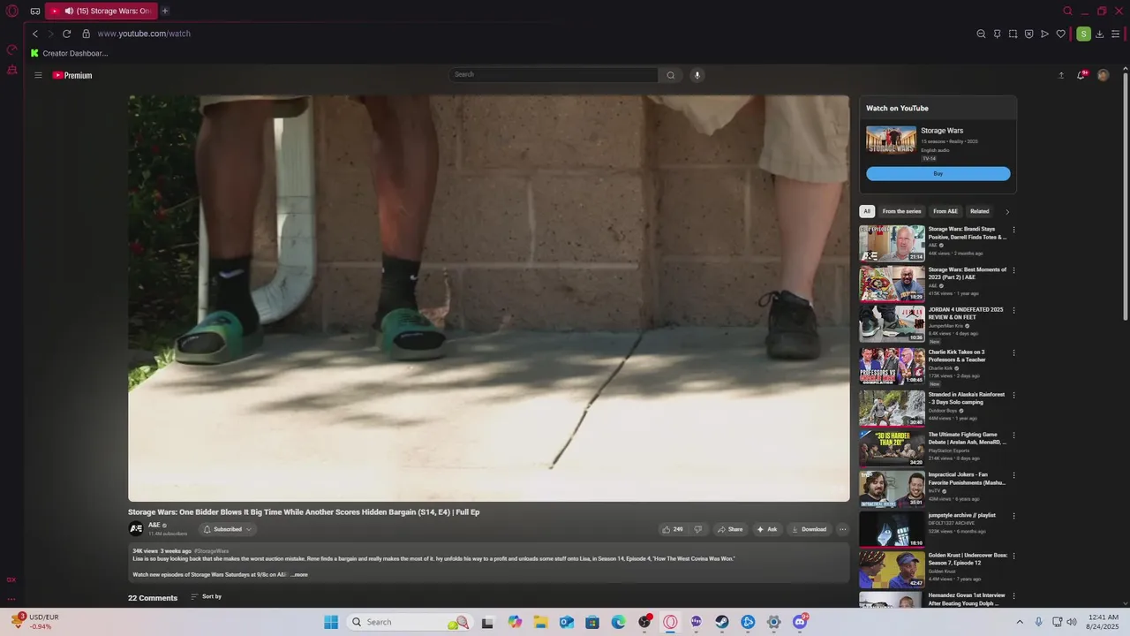This screenshot has height=636, width=1130.
Task: Open the GX Control sidebar icon
Action: pyautogui.click(x=11, y=49)
